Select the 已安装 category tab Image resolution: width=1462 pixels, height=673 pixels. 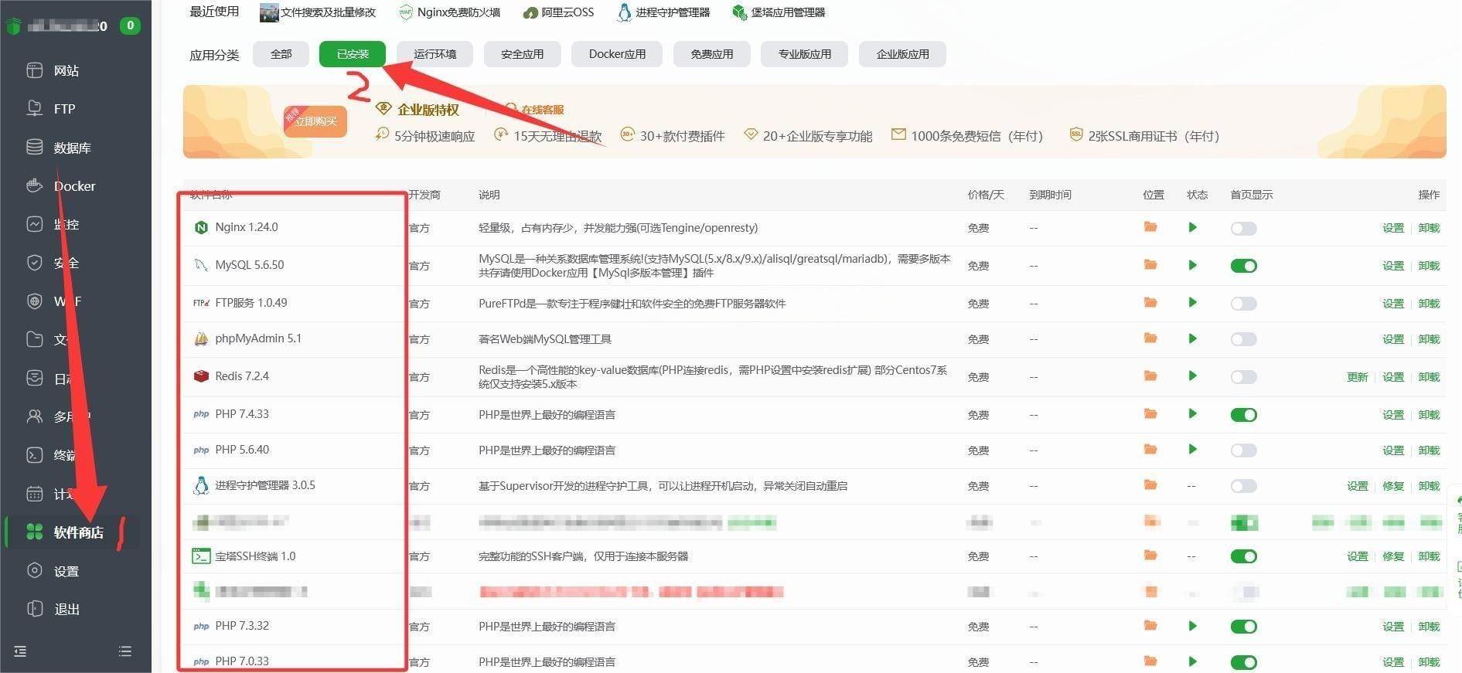[353, 54]
